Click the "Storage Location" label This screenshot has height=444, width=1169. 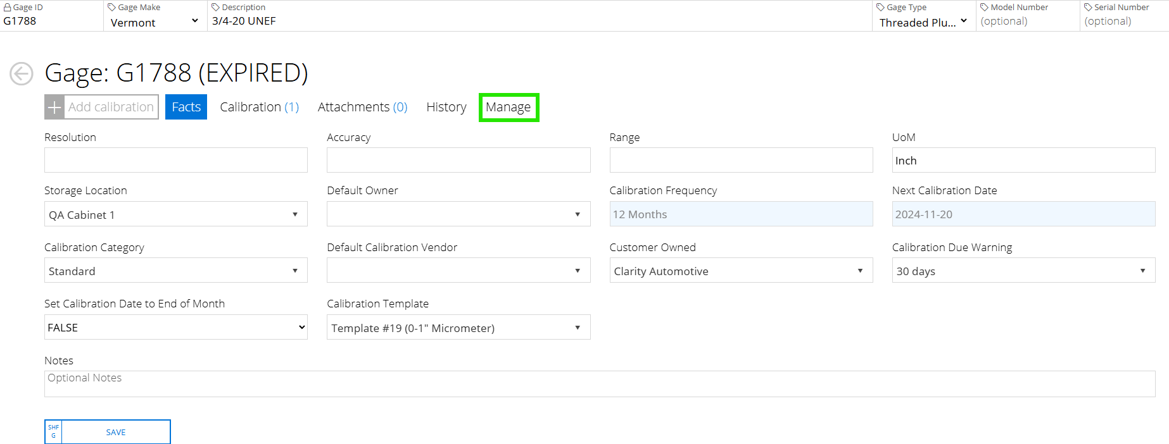coord(85,190)
